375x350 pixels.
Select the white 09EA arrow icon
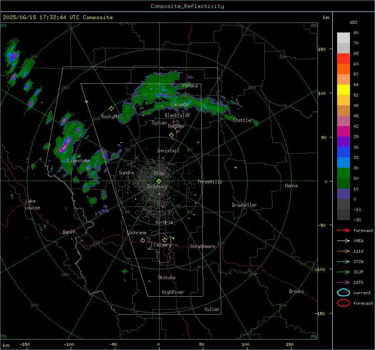(343, 241)
